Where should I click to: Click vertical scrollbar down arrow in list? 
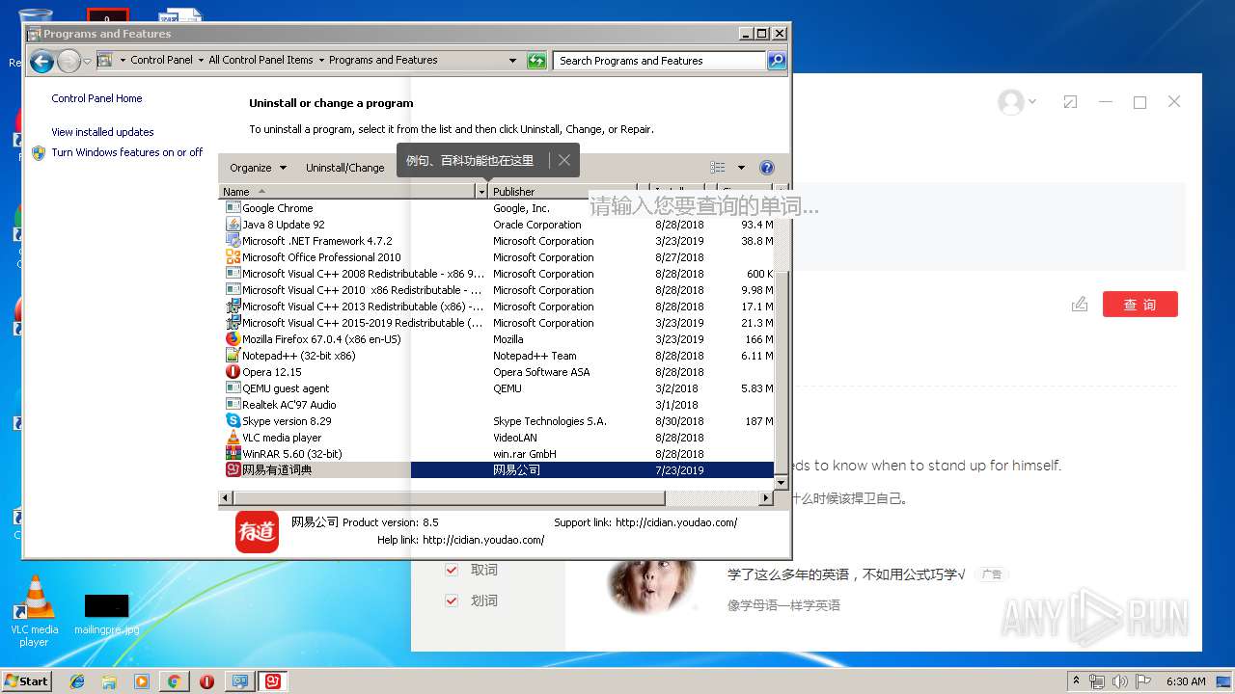pos(782,482)
